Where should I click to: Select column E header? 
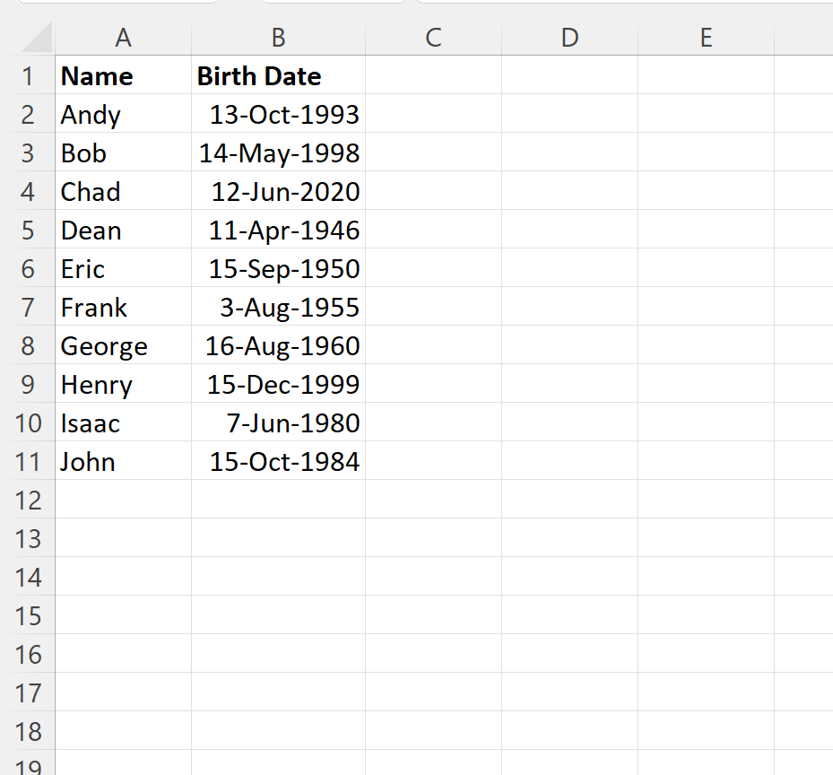coord(706,38)
